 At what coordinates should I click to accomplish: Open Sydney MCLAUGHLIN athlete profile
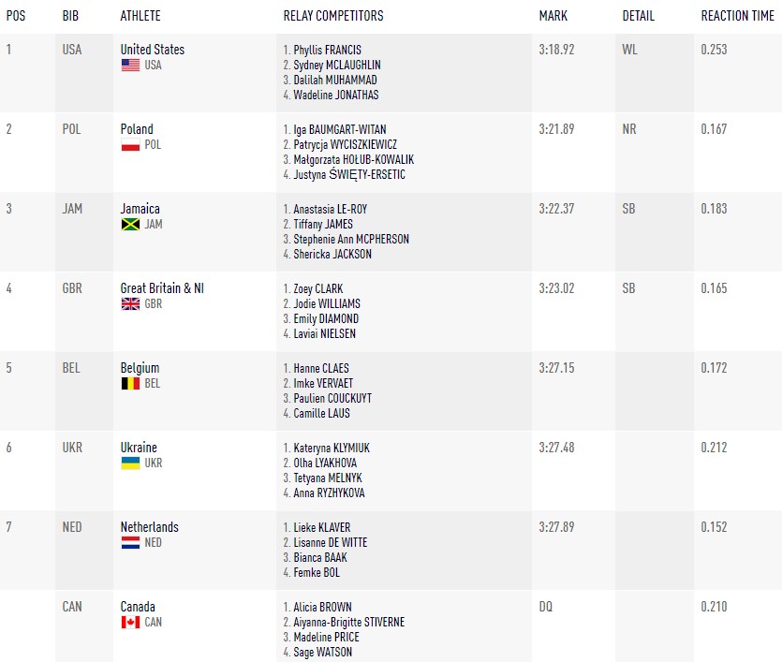point(337,65)
